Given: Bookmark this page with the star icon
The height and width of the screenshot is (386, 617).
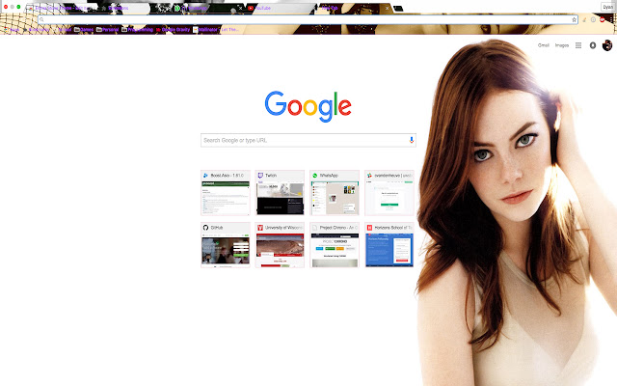Looking at the screenshot, I should (x=574, y=19).
